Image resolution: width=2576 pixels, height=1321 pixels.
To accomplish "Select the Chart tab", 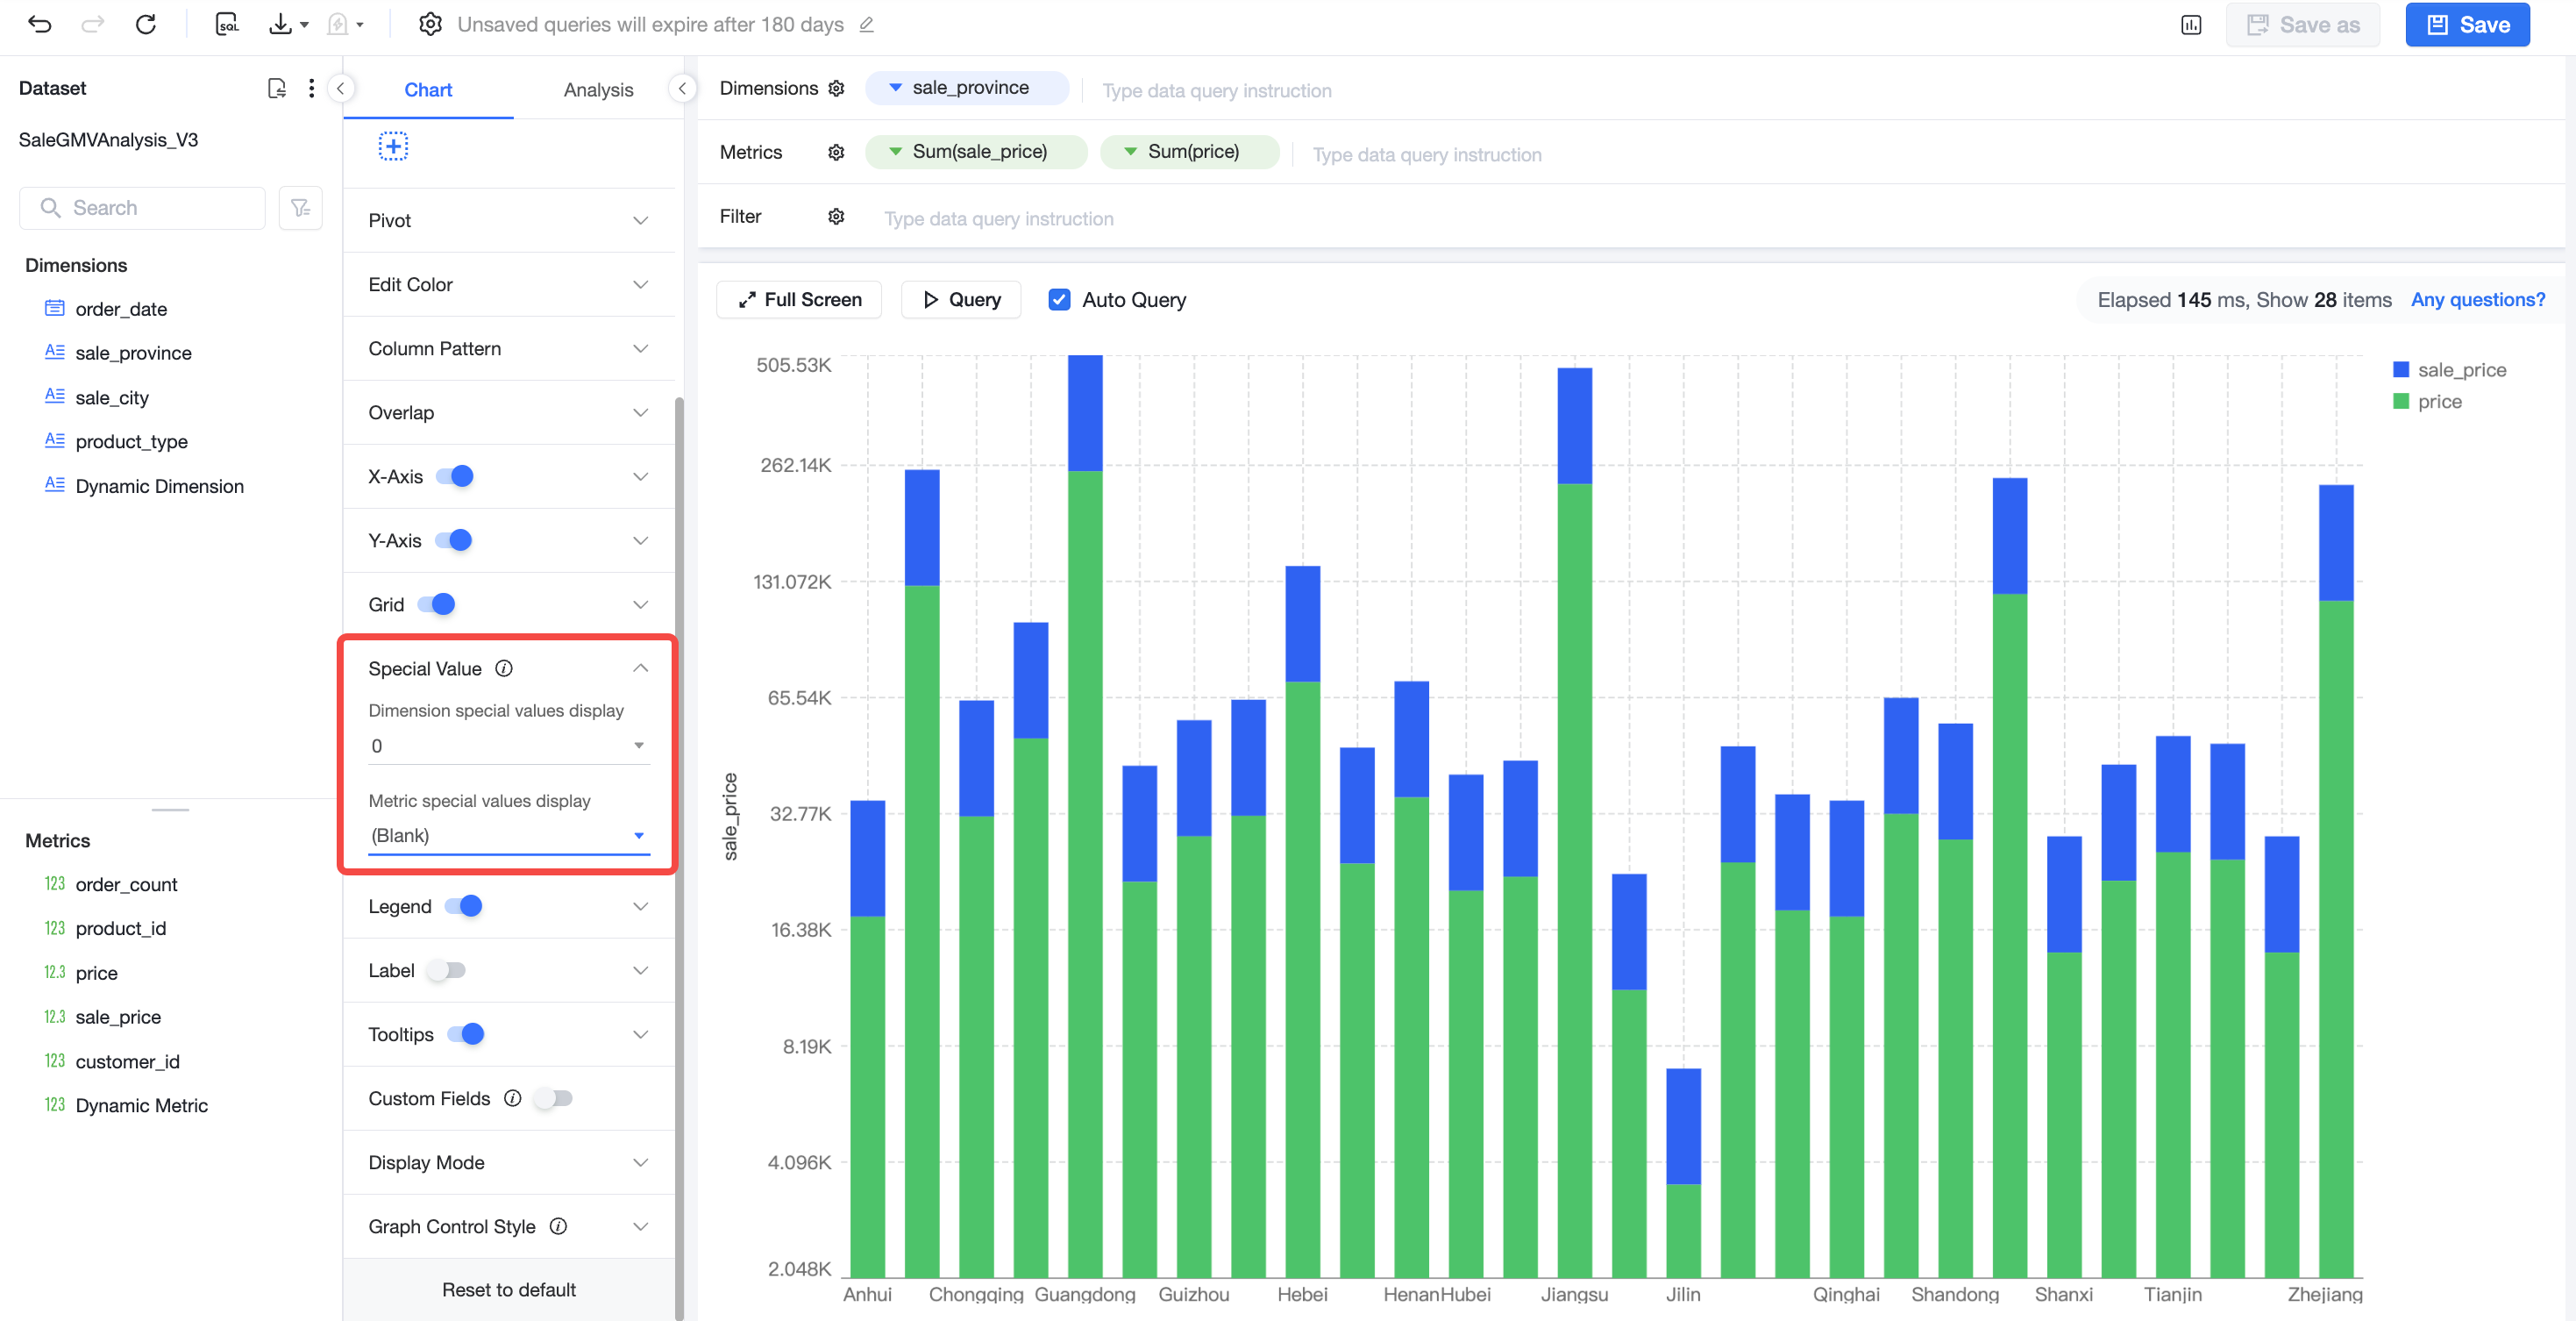I will 428,89.
